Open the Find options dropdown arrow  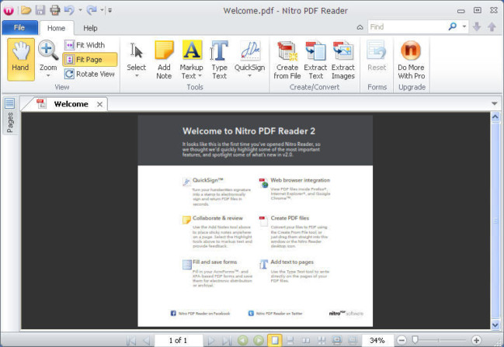pyautogui.click(x=464, y=26)
